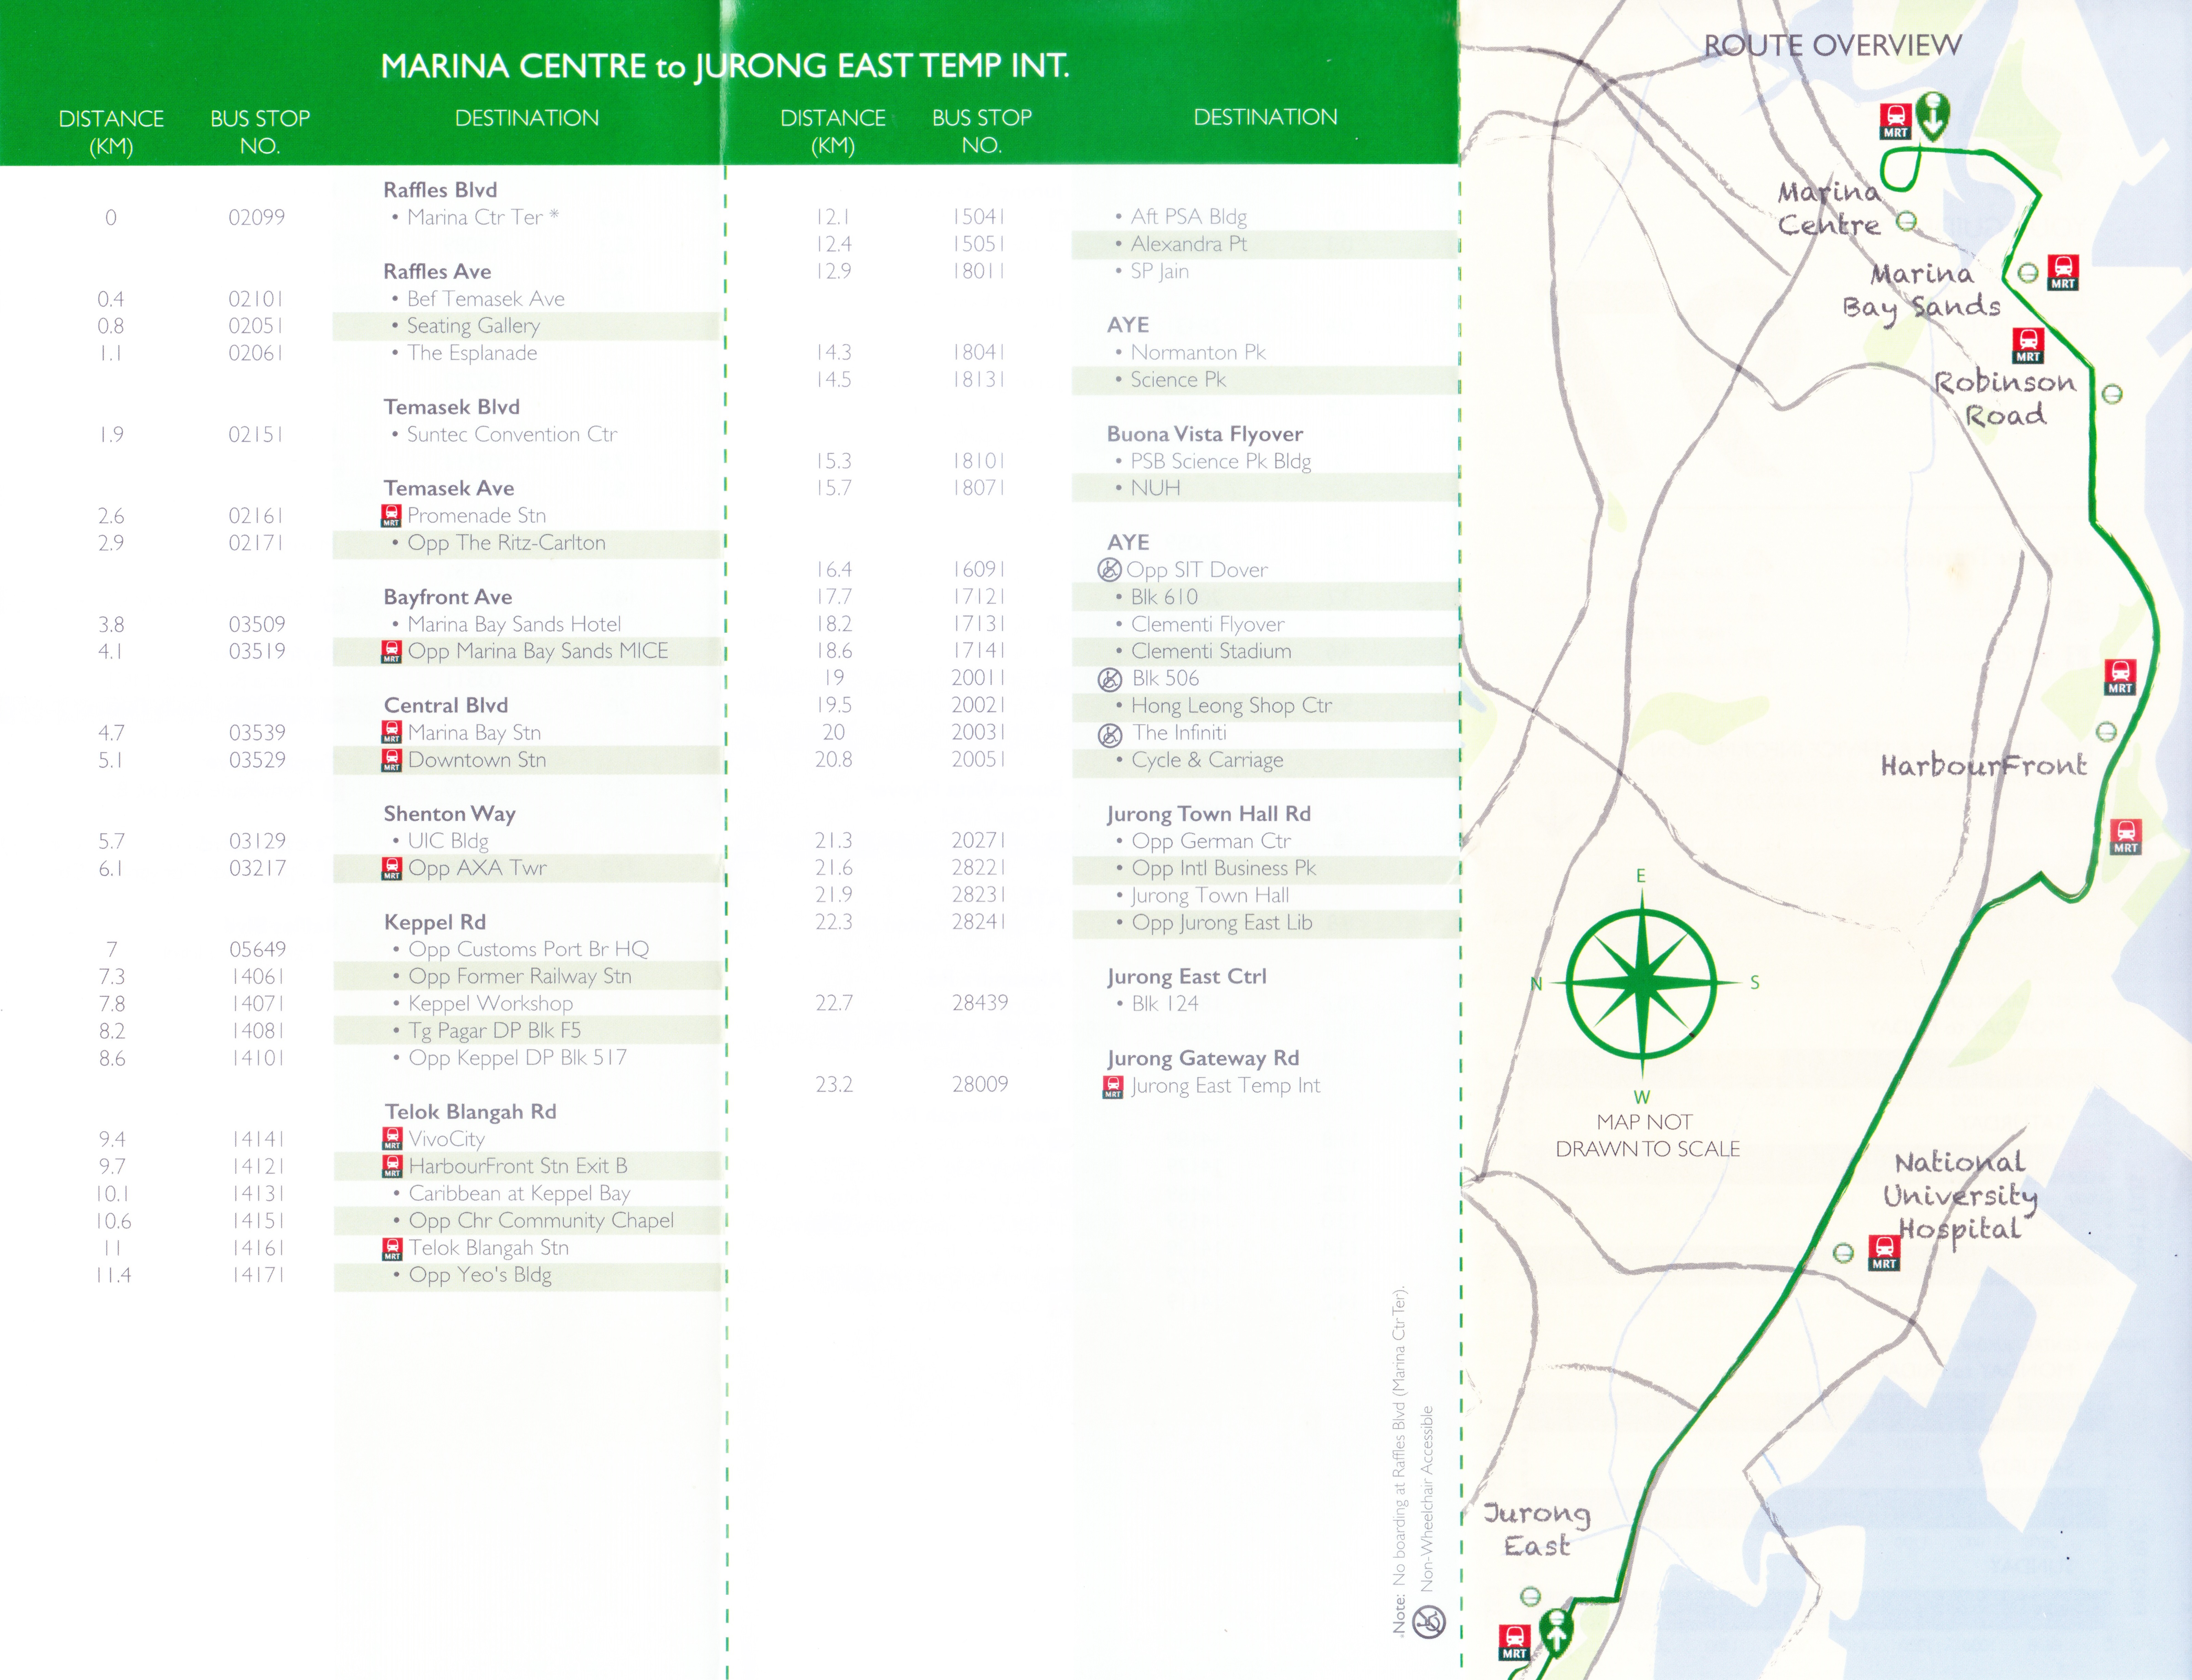
Task: Click the non-wheelchair icon beside The Infiniti
Action: coord(1110,735)
